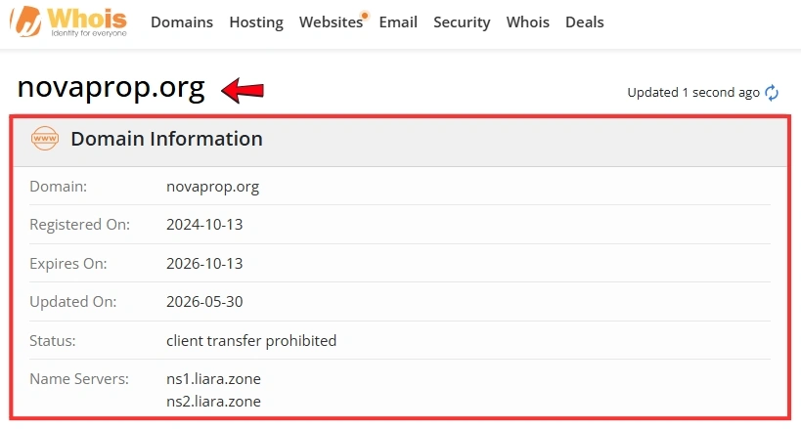Open the Security menu
The height and width of the screenshot is (429, 801).
pyautogui.click(x=462, y=21)
